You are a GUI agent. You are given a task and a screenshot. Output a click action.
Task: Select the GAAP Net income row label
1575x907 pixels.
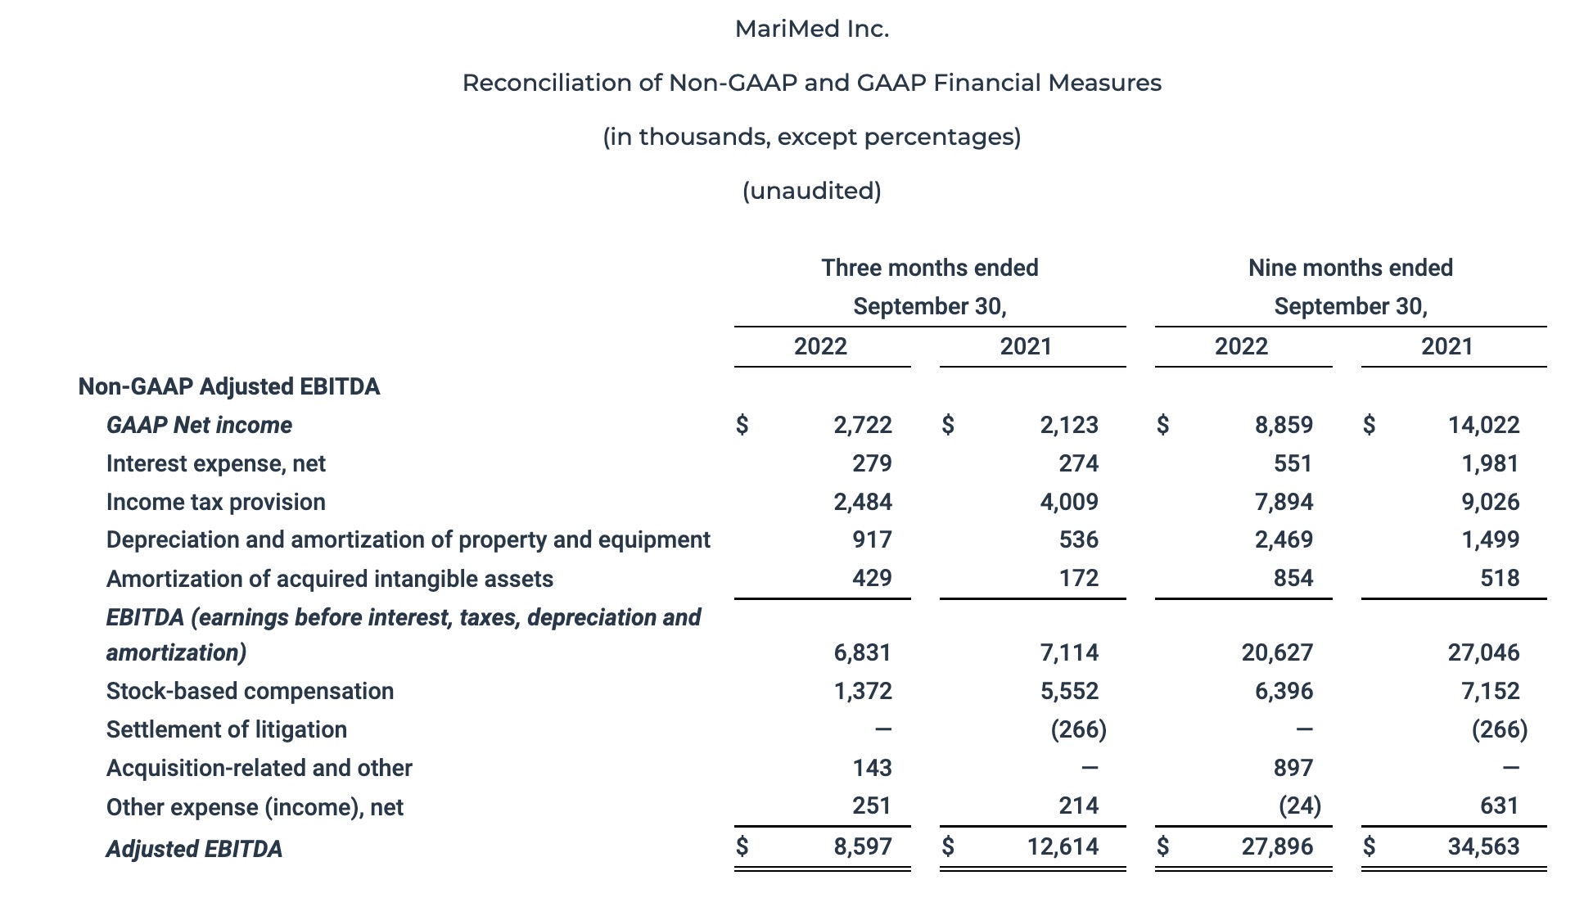(x=199, y=425)
